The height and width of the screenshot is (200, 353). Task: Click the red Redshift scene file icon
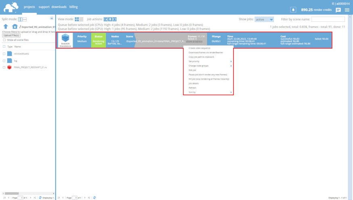pos(9,67)
